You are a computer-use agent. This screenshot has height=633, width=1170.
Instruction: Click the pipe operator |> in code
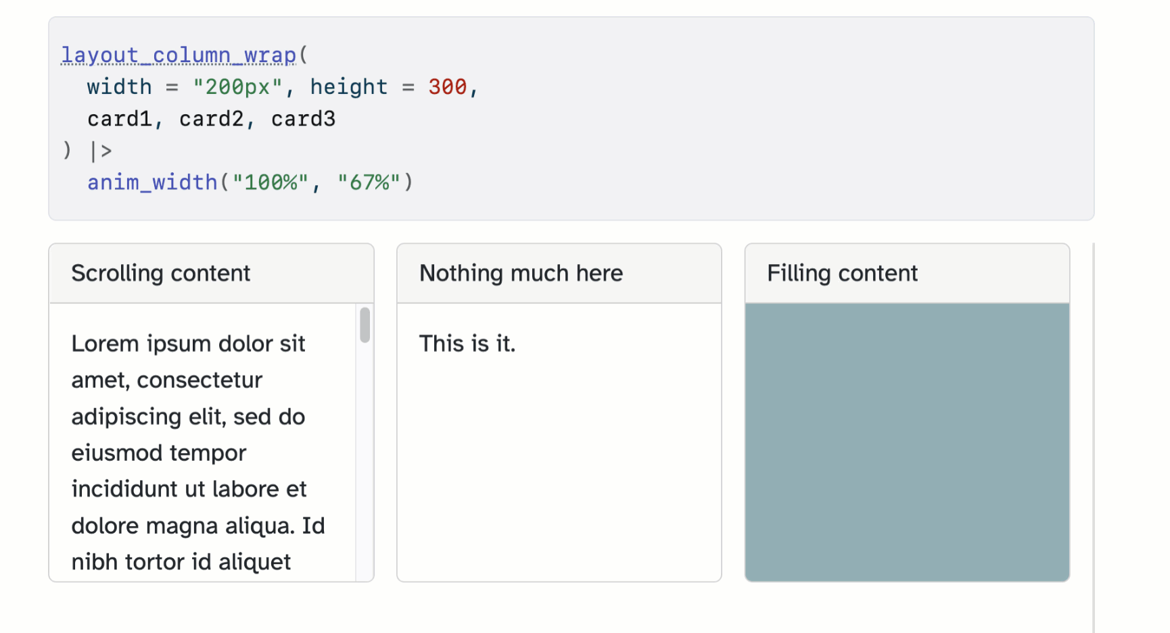[100, 150]
